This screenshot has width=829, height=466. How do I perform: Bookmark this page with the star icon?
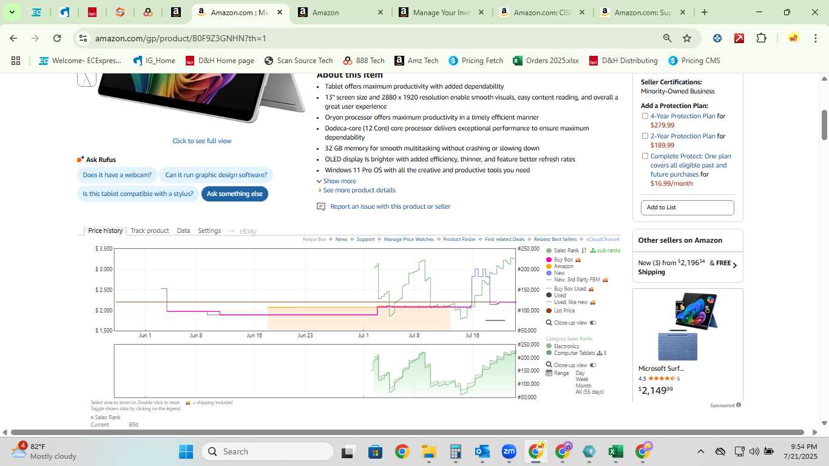(x=687, y=38)
